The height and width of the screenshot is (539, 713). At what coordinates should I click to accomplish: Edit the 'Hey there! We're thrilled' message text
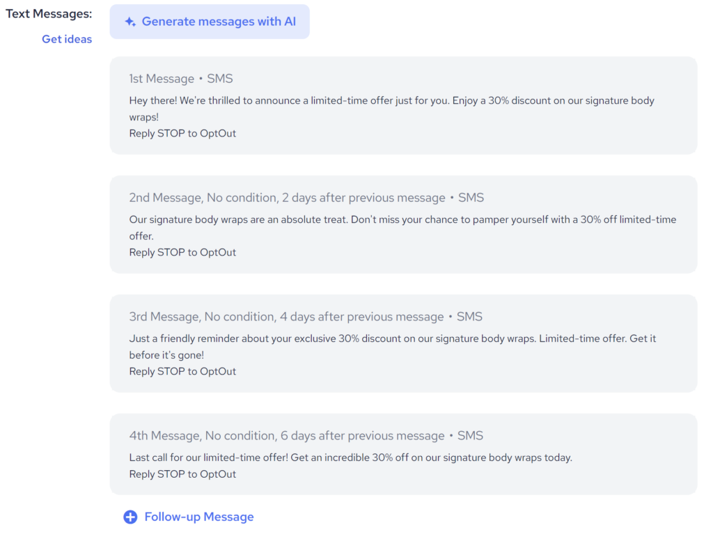(391, 108)
